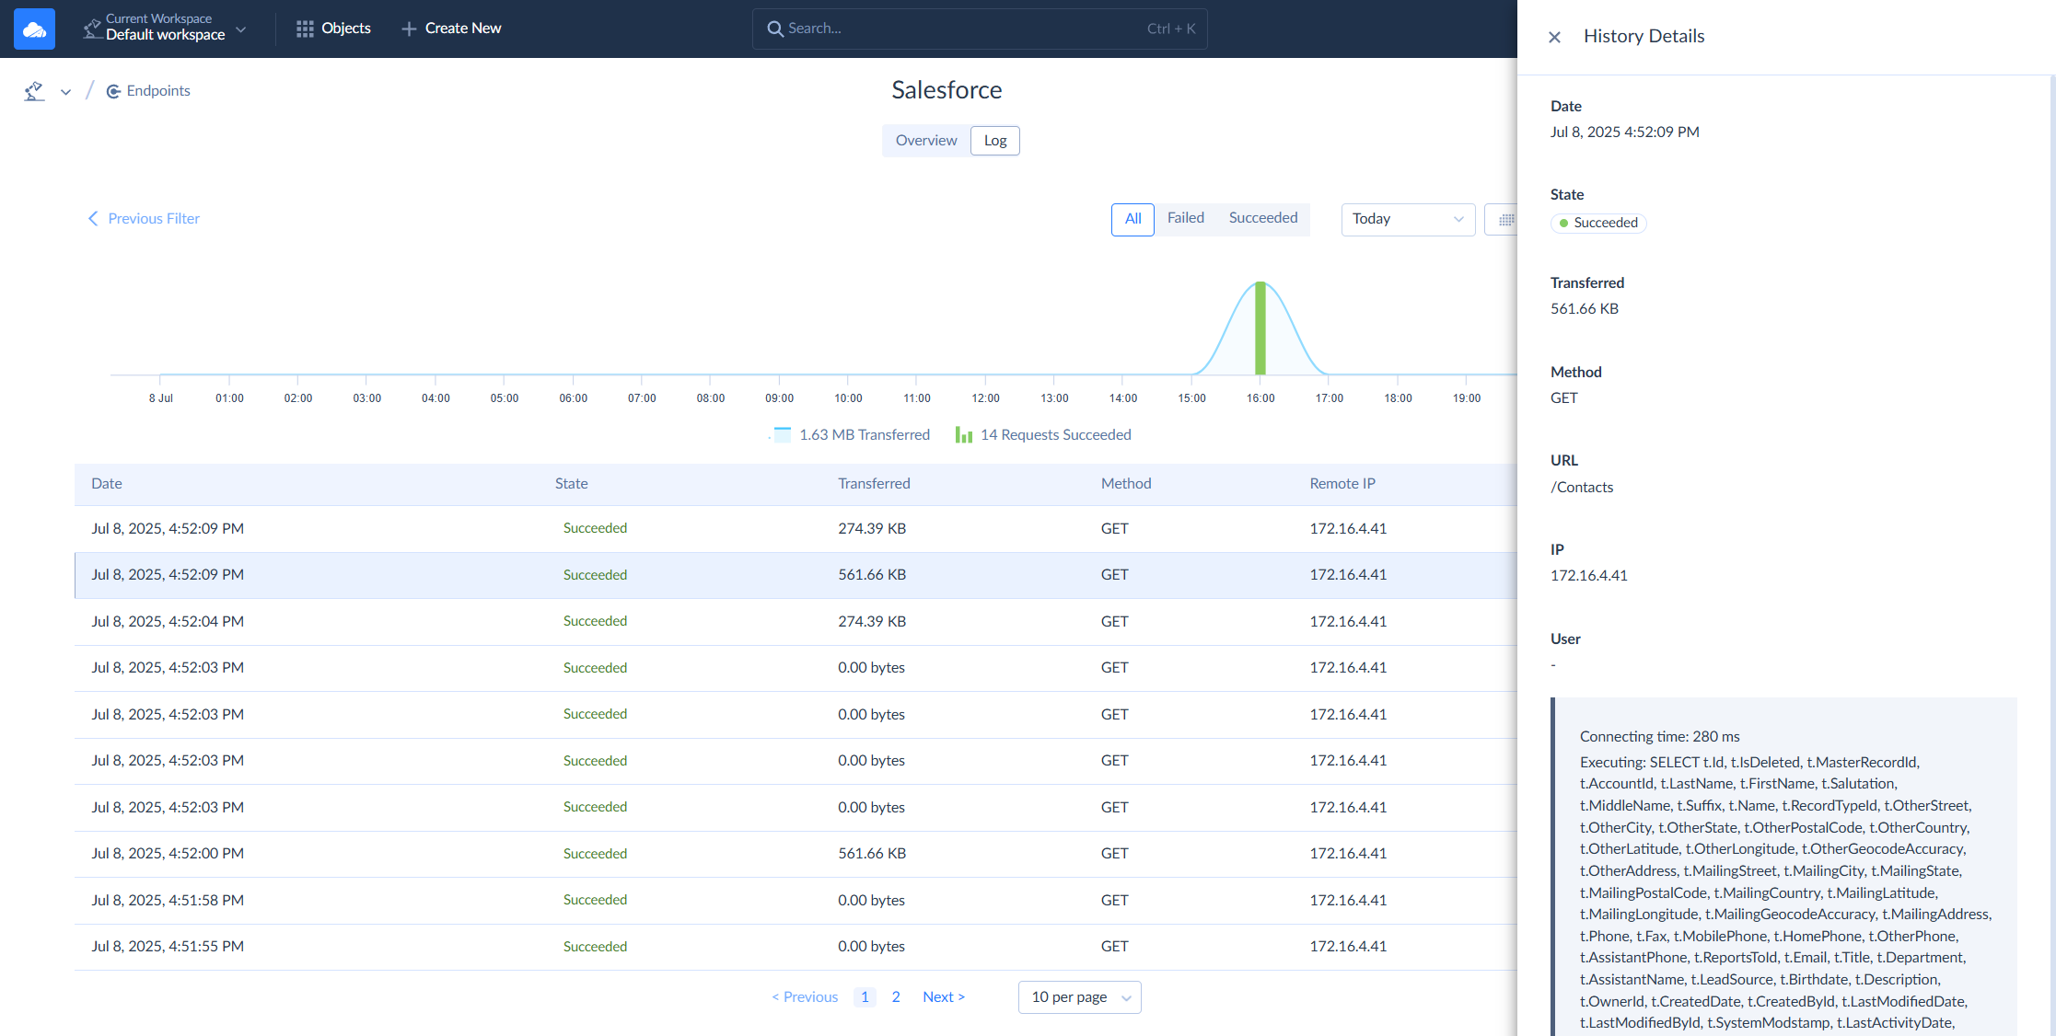Click the 14 Requests Succeeded legend label
Viewport: 2056px width, 1036px height.
click(x=1056, y=435)
